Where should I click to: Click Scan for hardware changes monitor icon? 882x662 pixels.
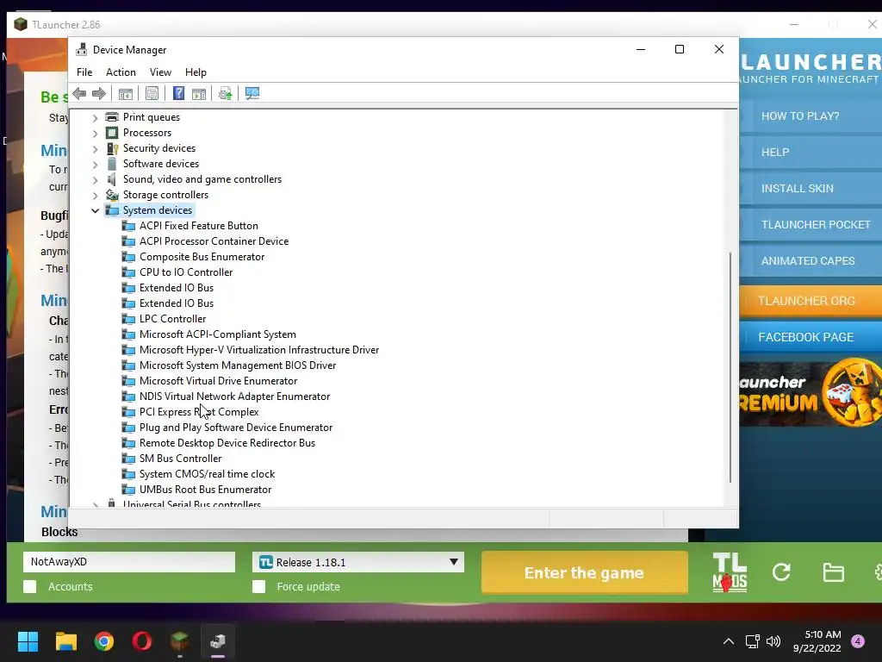pyautogui.click(x=252, y=93)
